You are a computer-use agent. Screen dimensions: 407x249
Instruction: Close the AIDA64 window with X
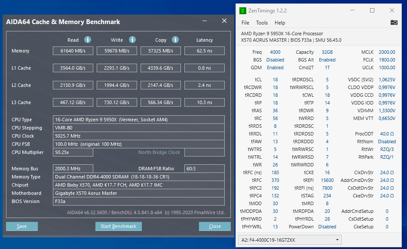(x=224, y=21)
